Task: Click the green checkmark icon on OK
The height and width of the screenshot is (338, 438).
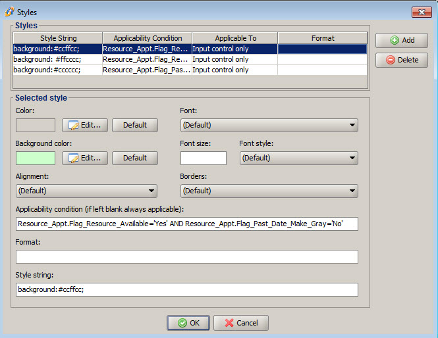Action: pos(182,323)
